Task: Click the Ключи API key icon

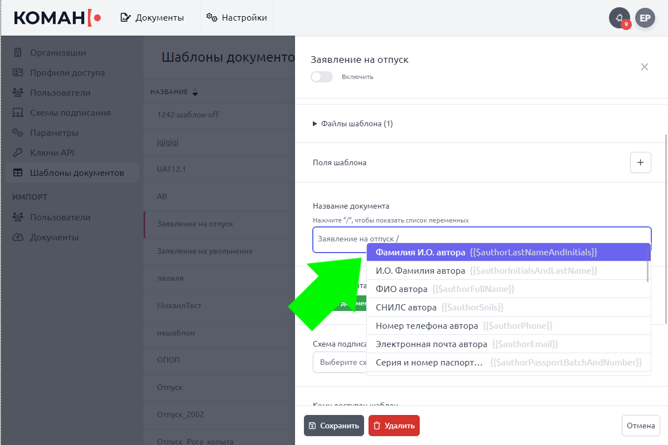Action: [x=18, y=153]
